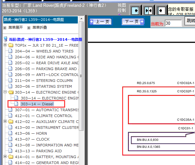Open 413—08 — INFORMATION AND ME entry
The height and width of the screenshot is (165, 195).
[x=47, y=145]
